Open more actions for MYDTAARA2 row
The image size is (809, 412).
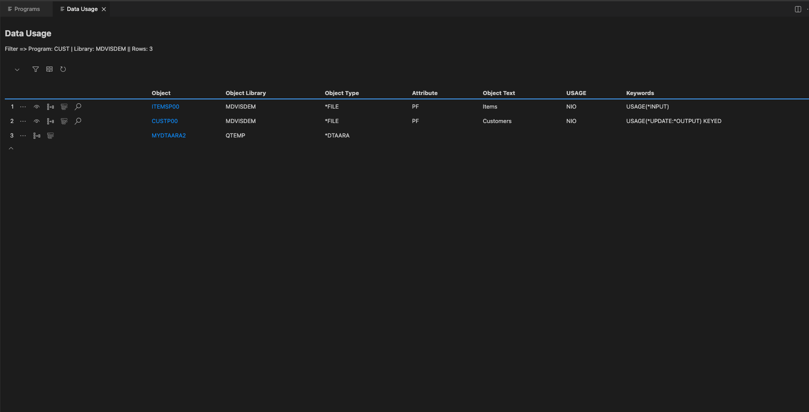(x=23, y=136)
